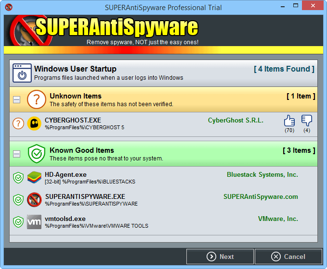This screenshot has width=327, height=269.
Task: Select the HD-Agent.exe file name
Action: (x=65, y=174)
